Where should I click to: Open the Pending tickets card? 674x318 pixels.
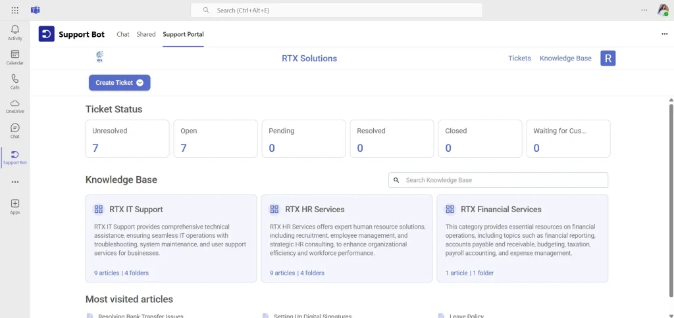(304, 139)
